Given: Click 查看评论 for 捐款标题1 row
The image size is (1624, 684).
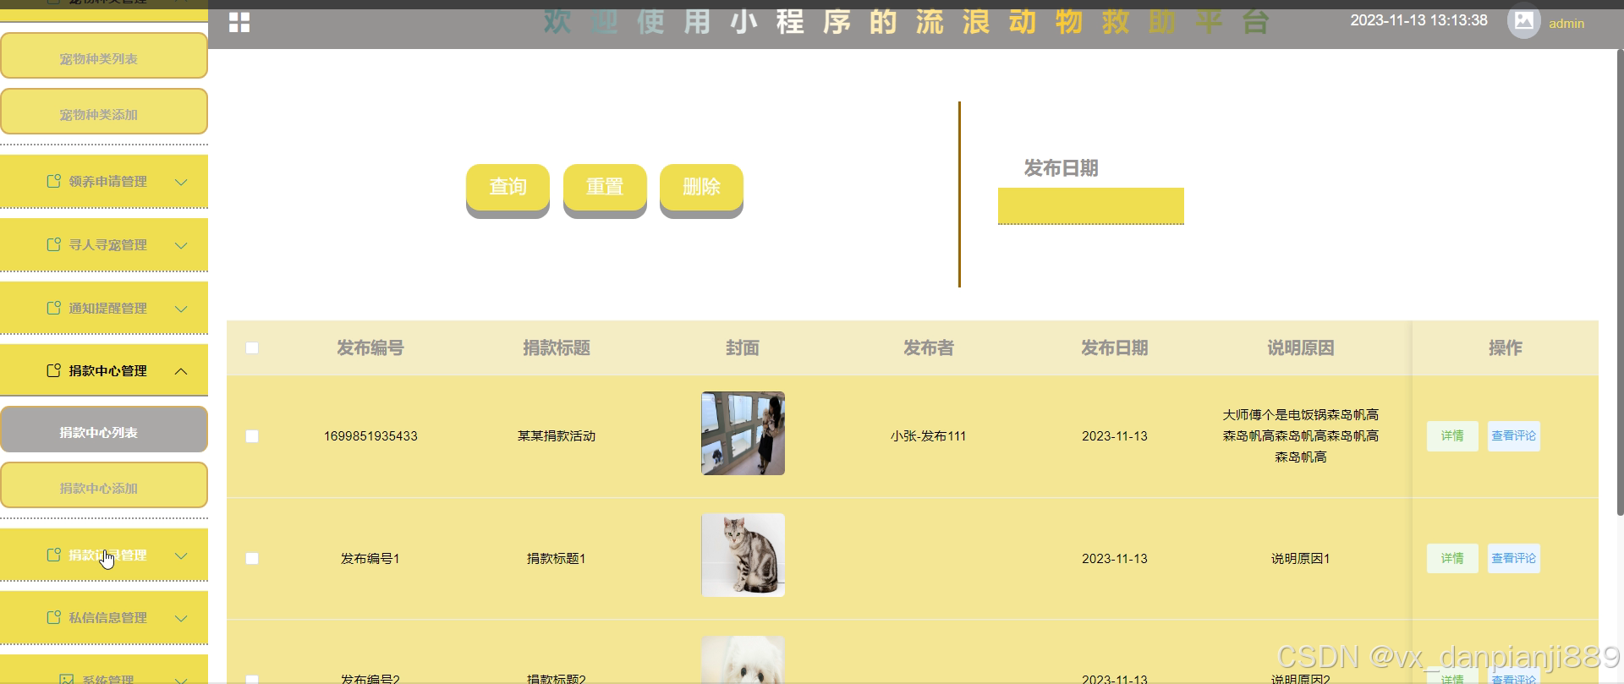Looking at the screenshot, I should tap(1513, 558).
